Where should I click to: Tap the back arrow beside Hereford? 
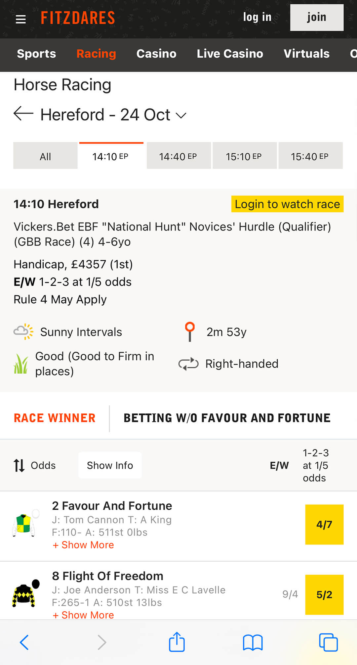click(x=23, y=114)
